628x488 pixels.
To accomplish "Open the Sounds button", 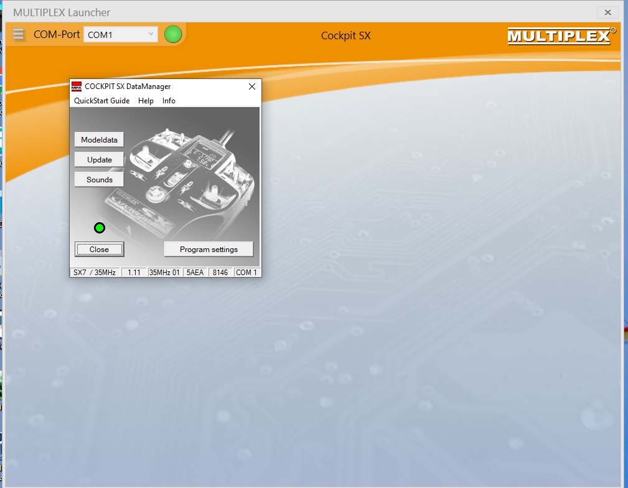I will pyautogui.click(x=99, y=180).
